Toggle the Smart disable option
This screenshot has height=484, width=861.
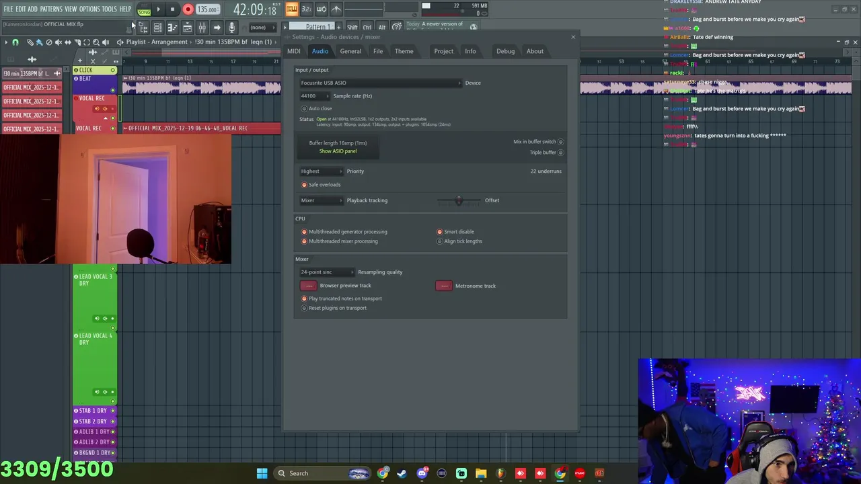[440, 232]
